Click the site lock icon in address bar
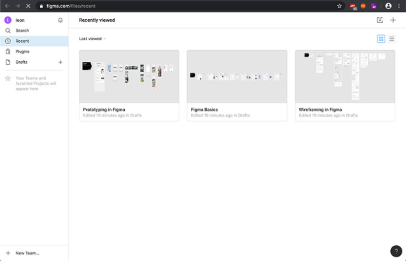Viewport: 410px width, 263px height. coord(41,6)
